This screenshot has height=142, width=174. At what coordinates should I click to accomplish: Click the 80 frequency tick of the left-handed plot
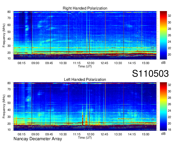(x=9, y=83)
